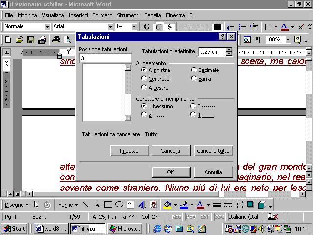313x235 pixels.
Task: Select the oval drawing tool
Action: [x=119, y=205]
